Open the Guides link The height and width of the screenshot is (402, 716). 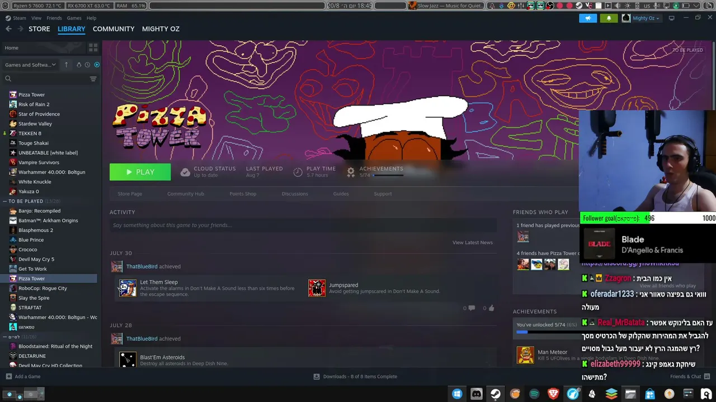341,194
